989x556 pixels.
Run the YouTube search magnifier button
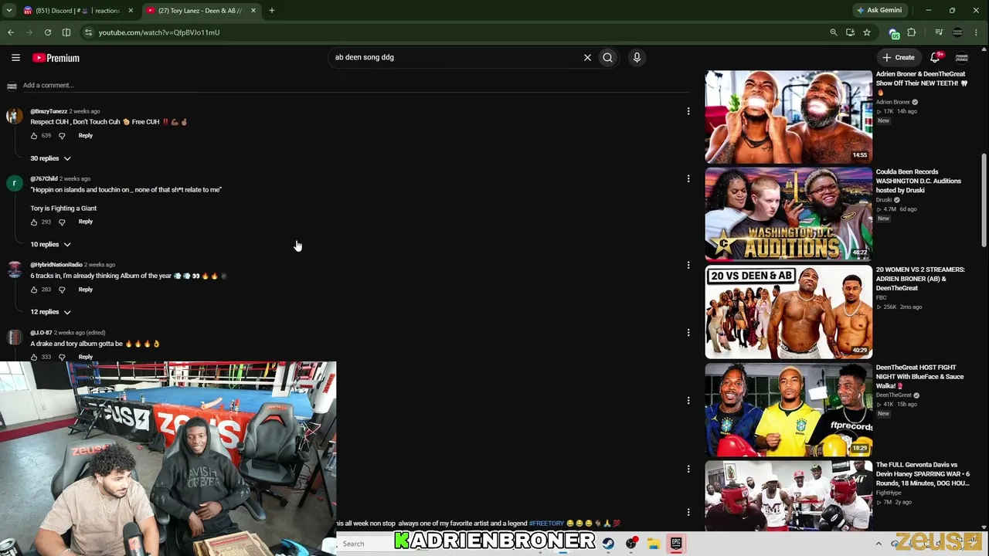(608, 57)
